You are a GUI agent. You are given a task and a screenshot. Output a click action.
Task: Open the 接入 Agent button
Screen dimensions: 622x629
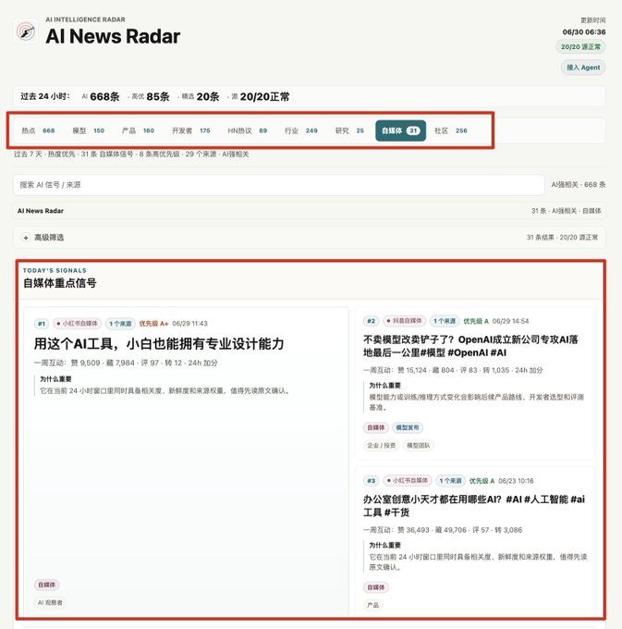[x=583, y=68]
